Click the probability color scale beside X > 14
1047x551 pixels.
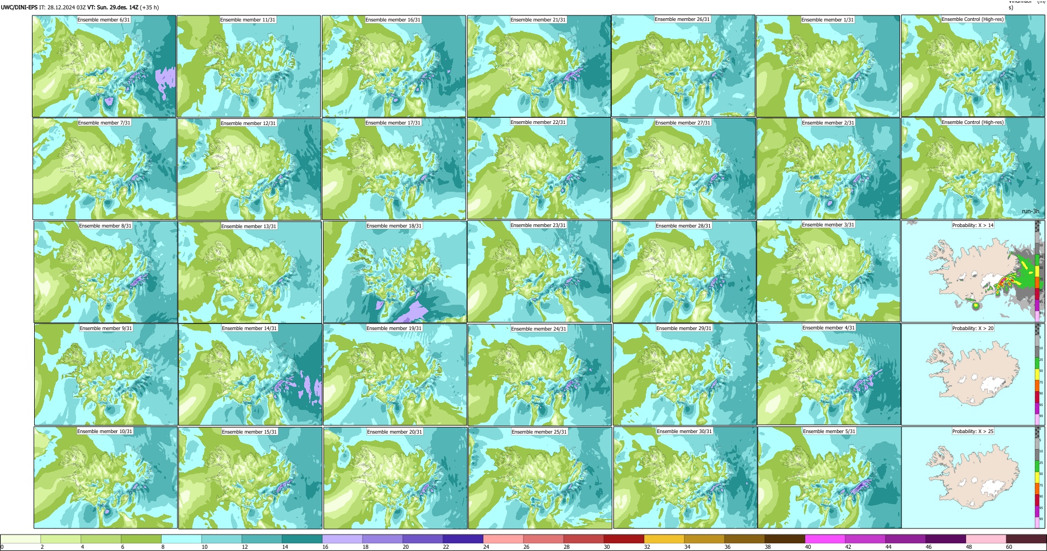[x=1038, y=272]
